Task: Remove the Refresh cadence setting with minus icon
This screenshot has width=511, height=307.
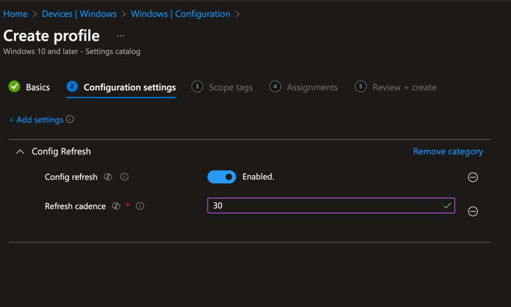Action: 473,211
